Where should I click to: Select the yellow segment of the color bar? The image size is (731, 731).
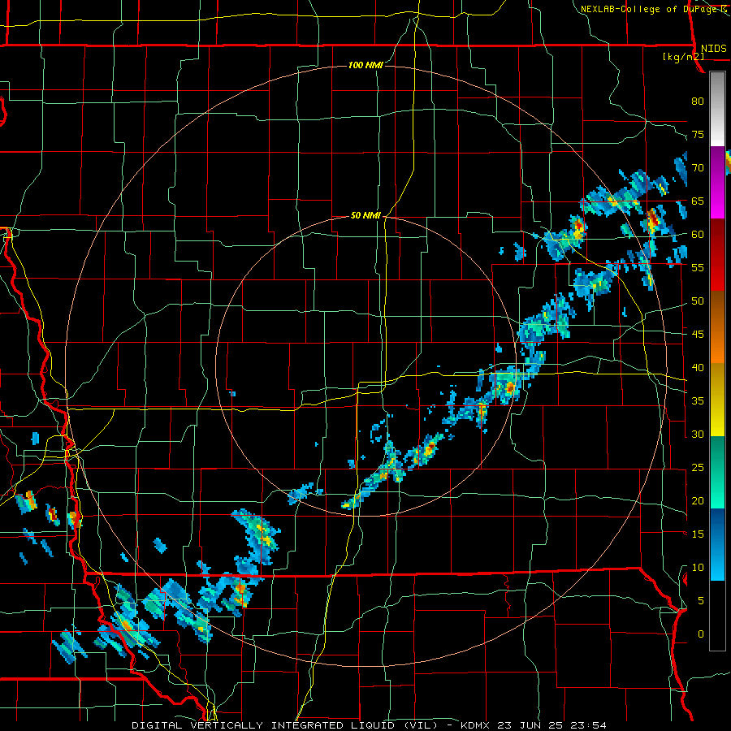(717, 400)
